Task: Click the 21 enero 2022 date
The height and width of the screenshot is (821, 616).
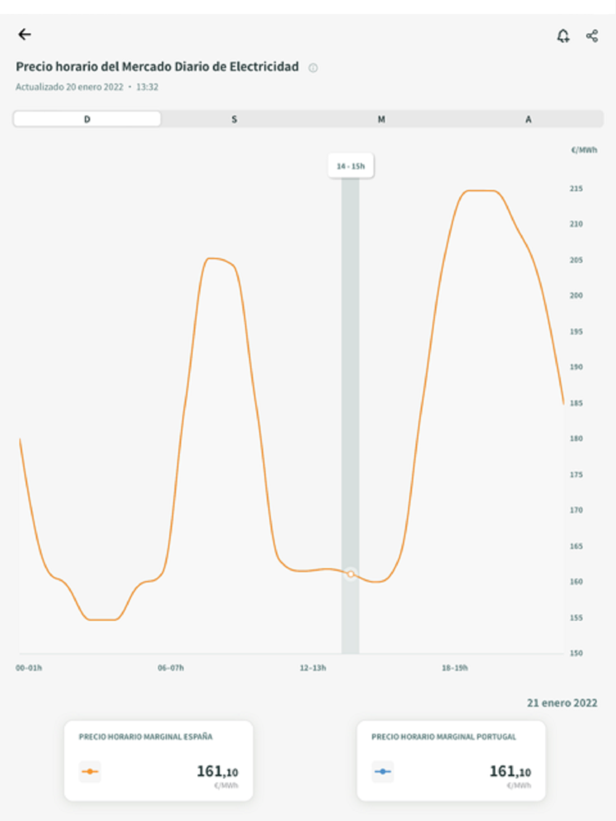Action: pos(562,703)
